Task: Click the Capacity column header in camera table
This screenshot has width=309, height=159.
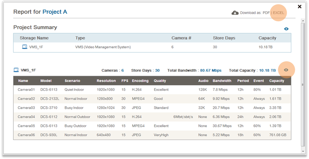Action: pos(277,81)
